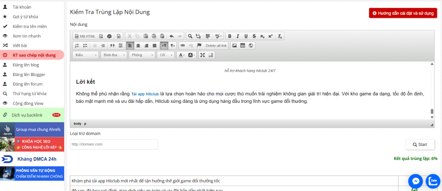
Task: Click the Undo arrow icon
Action: pos(171,36)
